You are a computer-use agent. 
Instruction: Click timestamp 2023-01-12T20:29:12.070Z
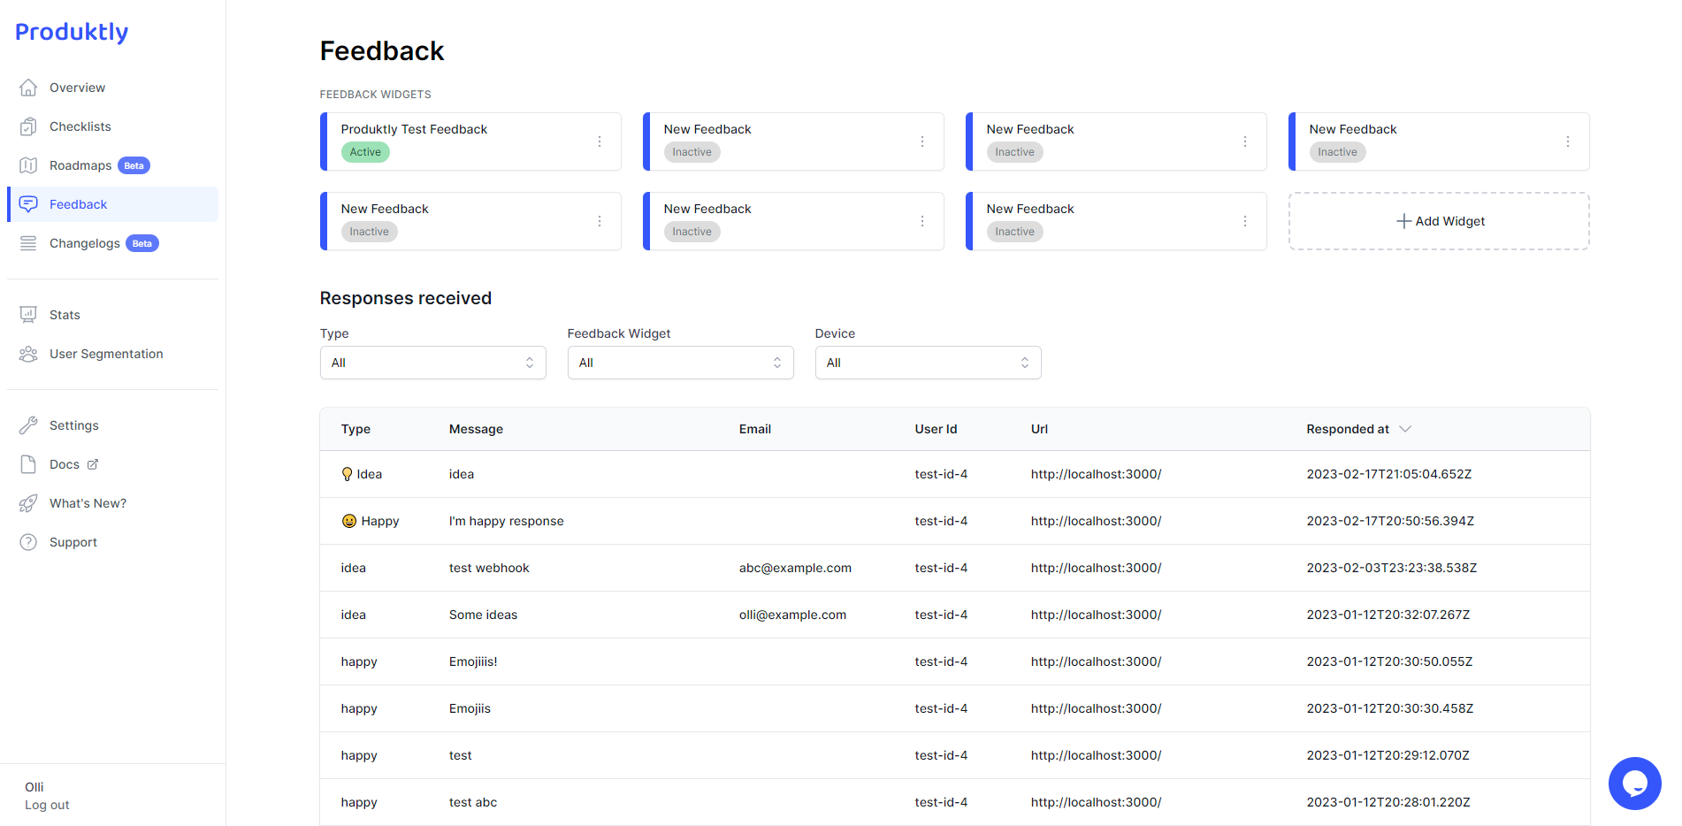tap(1388, 755)
